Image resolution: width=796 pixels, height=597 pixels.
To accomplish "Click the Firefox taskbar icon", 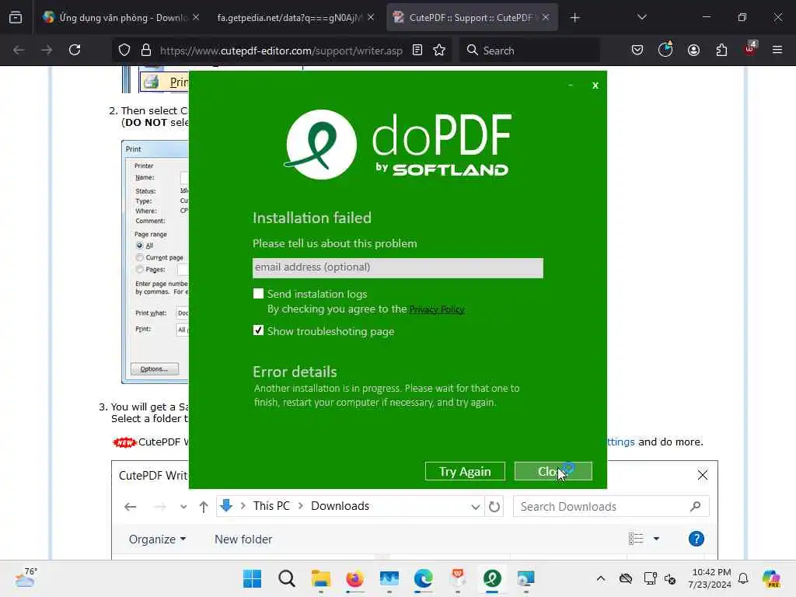I will (x=354, y=578).
